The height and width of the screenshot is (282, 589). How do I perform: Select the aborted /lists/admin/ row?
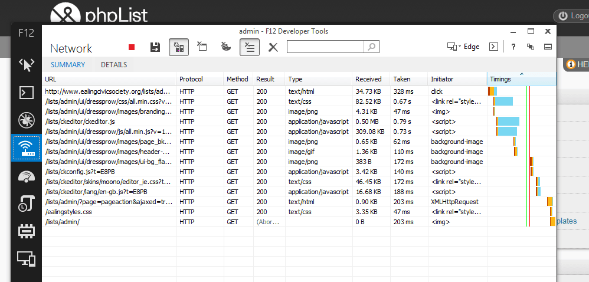[x=299, y=222]
